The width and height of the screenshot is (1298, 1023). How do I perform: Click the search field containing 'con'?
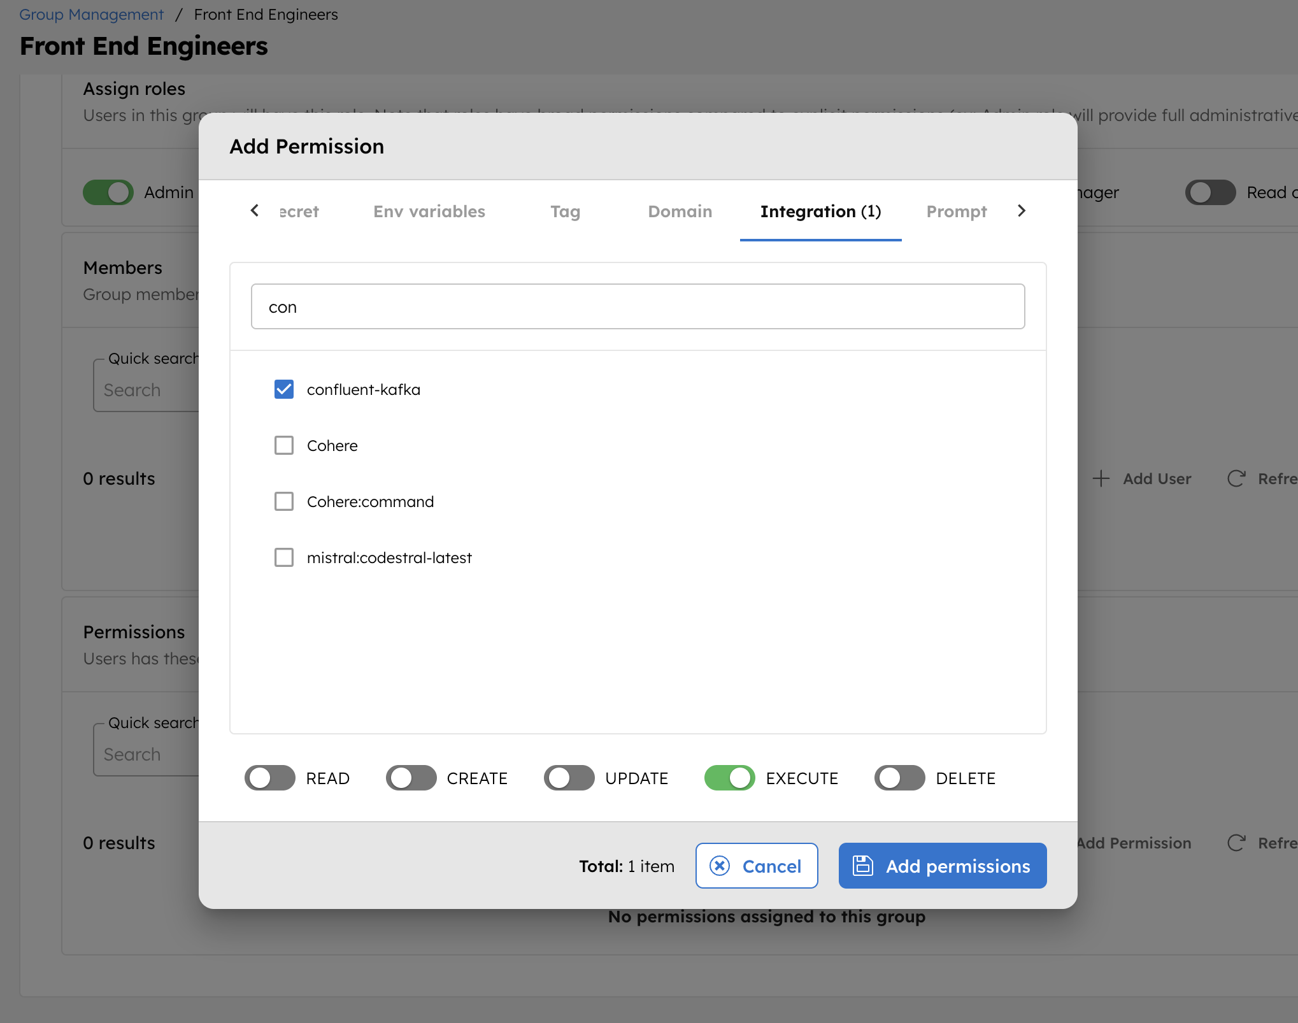[x=638, y=306]
